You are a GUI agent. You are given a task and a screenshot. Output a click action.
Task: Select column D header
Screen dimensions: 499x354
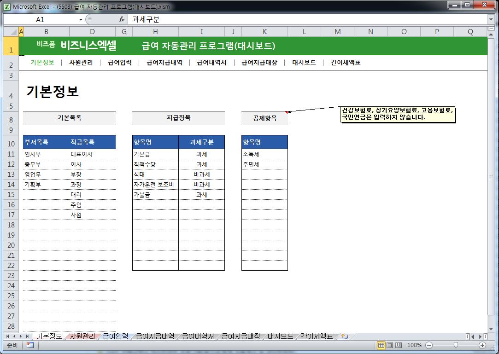(92, 31)
